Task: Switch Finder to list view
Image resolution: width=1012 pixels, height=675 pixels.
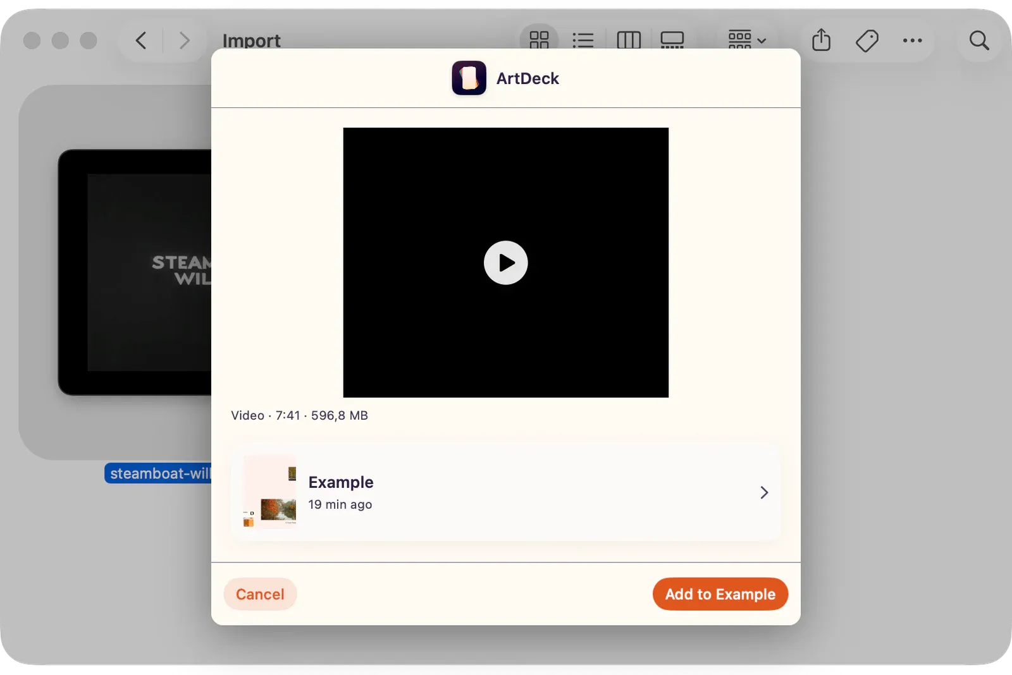Action: (x=583, y=40)
